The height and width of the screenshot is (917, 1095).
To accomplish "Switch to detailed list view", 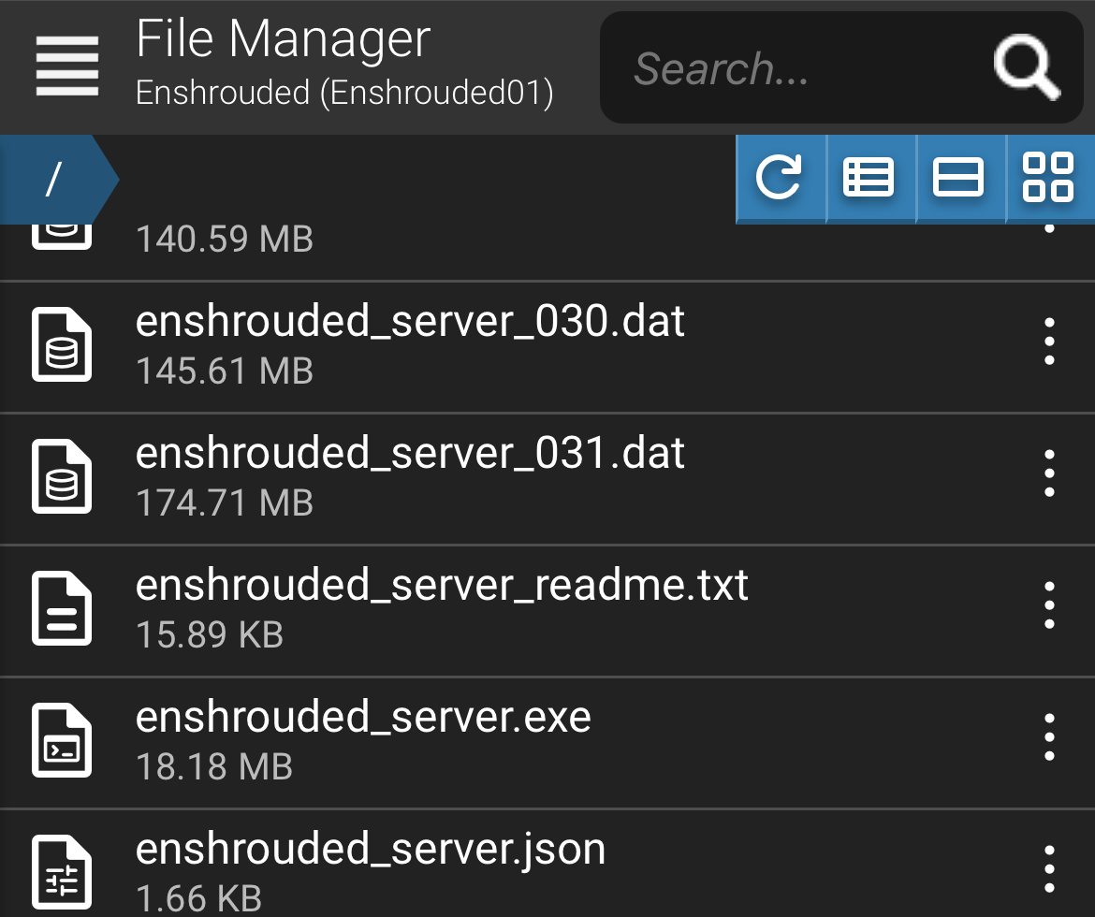I will pos(870,179).
